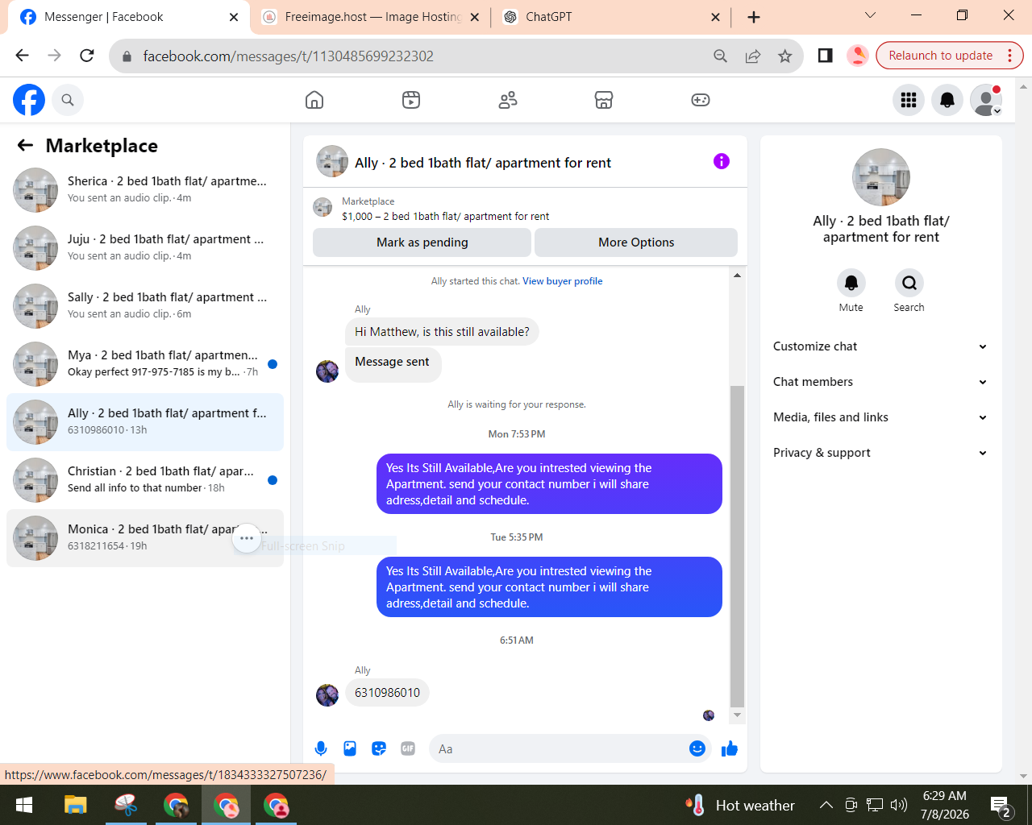Open the Sherica conversation

[145, 190]
